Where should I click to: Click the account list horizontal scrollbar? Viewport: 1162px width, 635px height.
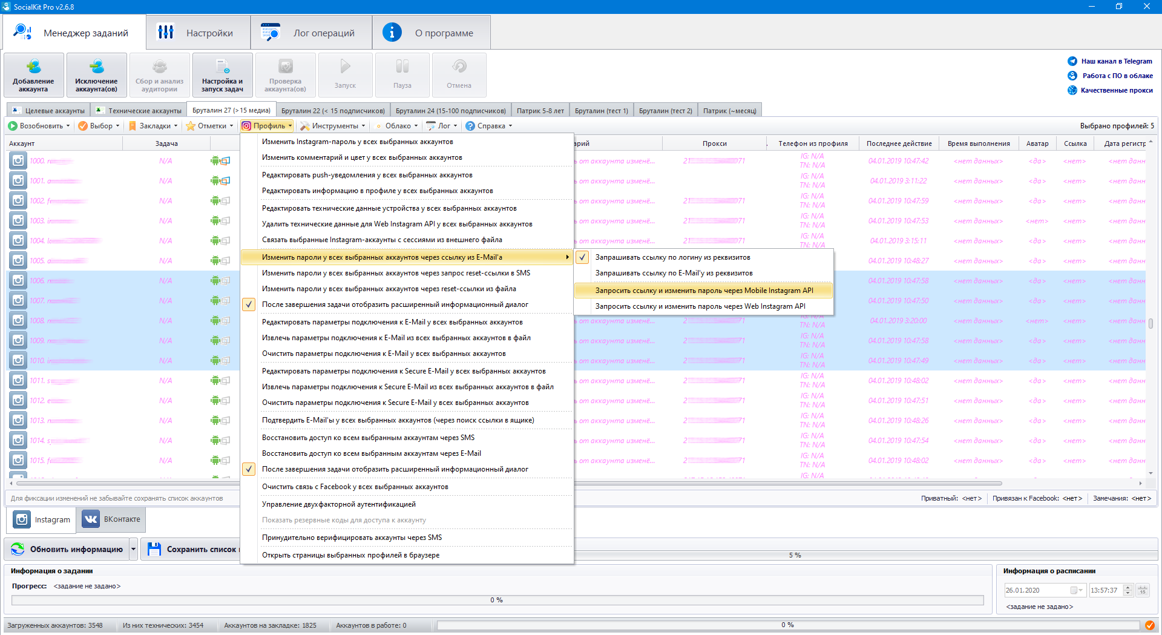(508, 483)
